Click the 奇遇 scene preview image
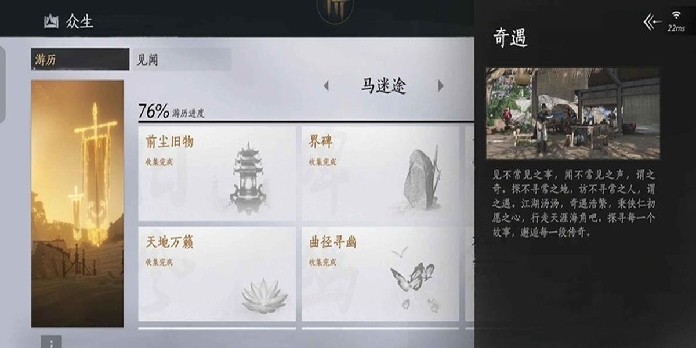The height and width of the screenshot is (348, 696). click(x=572, y=113)
